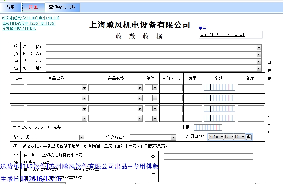Open the 单位 dropdown in the second row
Image resolution: width=283 pixels, height=184 pixels.
click(x=155, y=98)
